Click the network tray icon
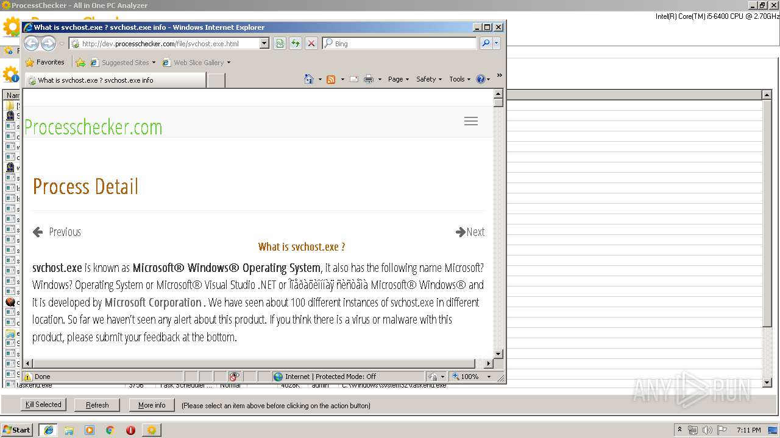The image size is (780, 438). (693, 430)
